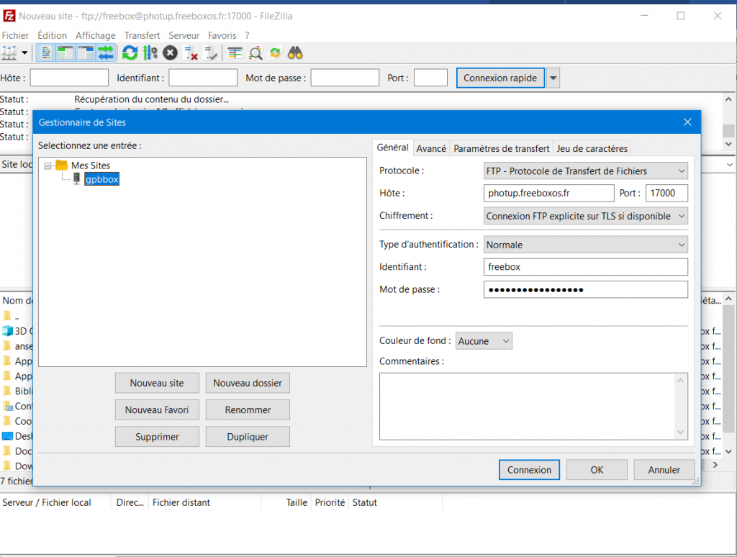This screenshot has width=737, height=557.
Task: Click the Nouveau site button
Action: 157,384
